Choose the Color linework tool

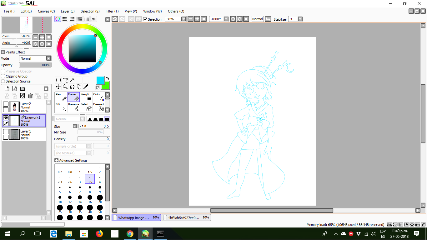[x=98, y=97]
